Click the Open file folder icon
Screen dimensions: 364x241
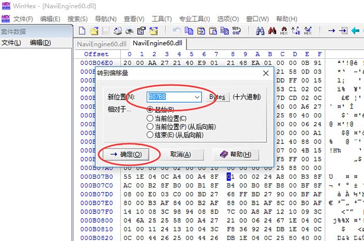click(94, 31)
